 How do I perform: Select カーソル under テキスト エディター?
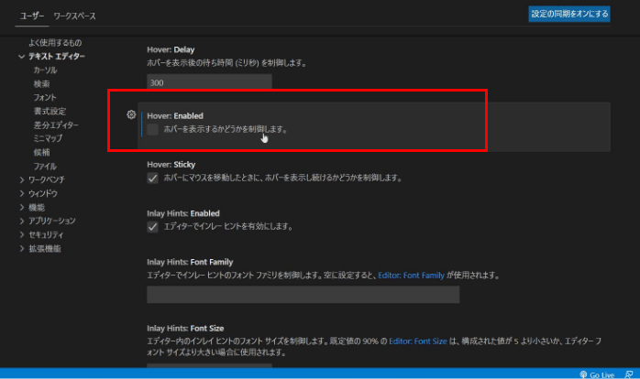(x=45, y=70)
